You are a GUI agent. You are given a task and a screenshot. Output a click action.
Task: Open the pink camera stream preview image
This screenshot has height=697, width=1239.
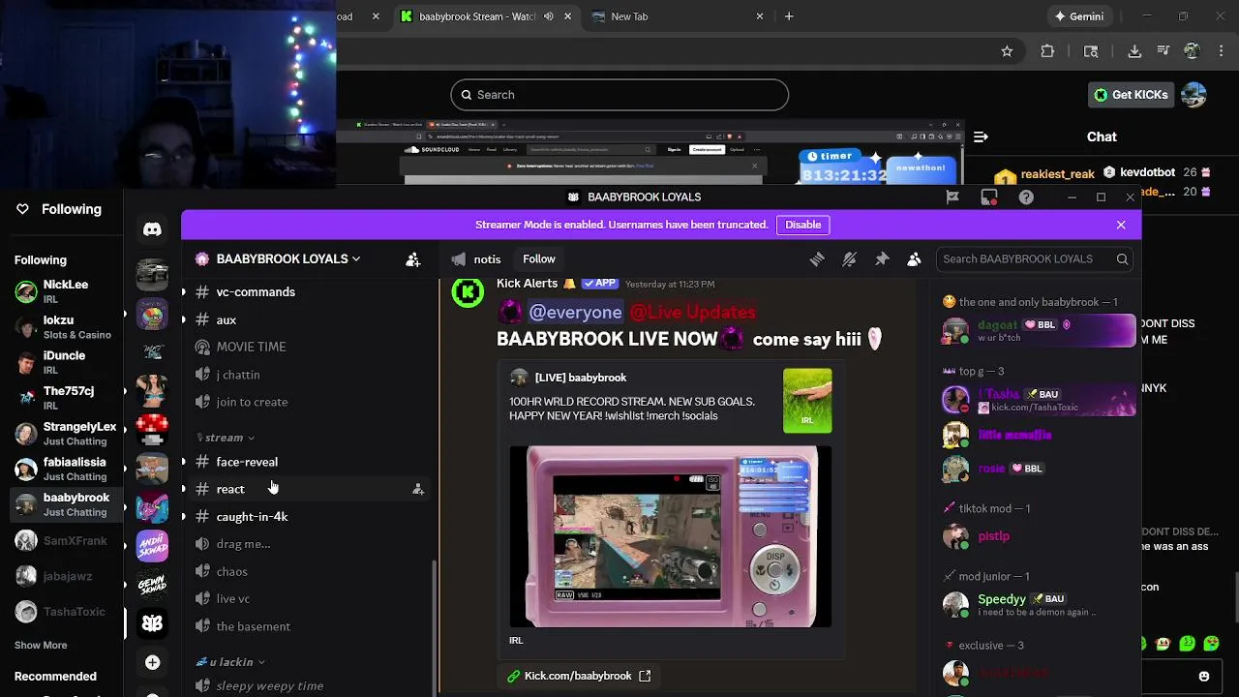[670, 536]
